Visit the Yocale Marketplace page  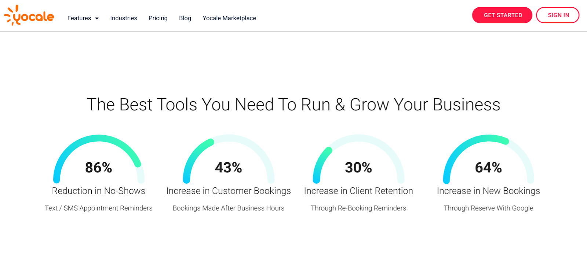(229, 18)
